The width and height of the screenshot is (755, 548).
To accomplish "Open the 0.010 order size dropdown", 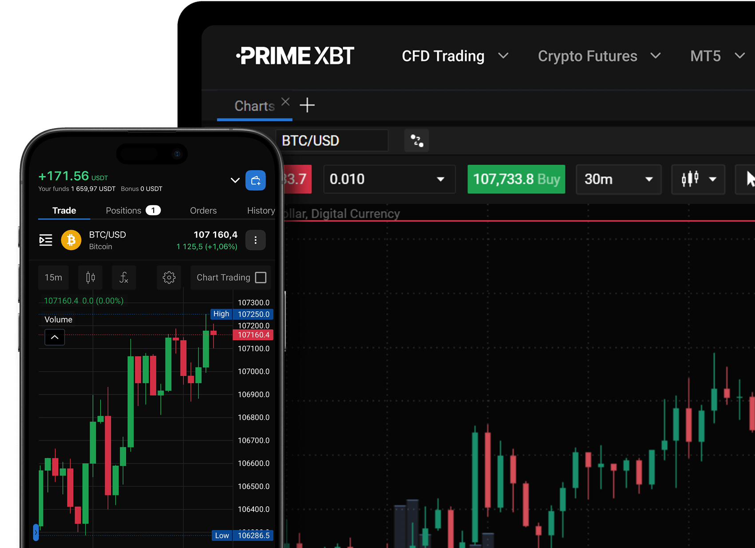I will [x=389, y=179].
